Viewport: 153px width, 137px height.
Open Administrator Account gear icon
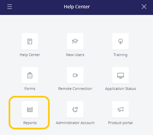75,109
